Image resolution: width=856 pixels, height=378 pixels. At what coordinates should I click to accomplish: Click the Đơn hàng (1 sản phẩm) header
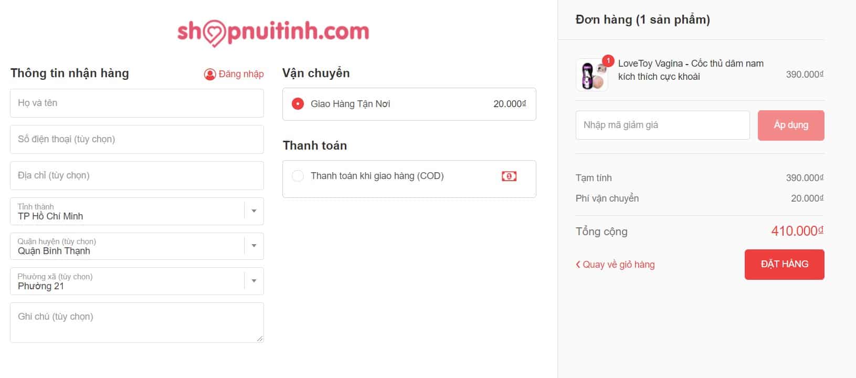click(641, 19)
